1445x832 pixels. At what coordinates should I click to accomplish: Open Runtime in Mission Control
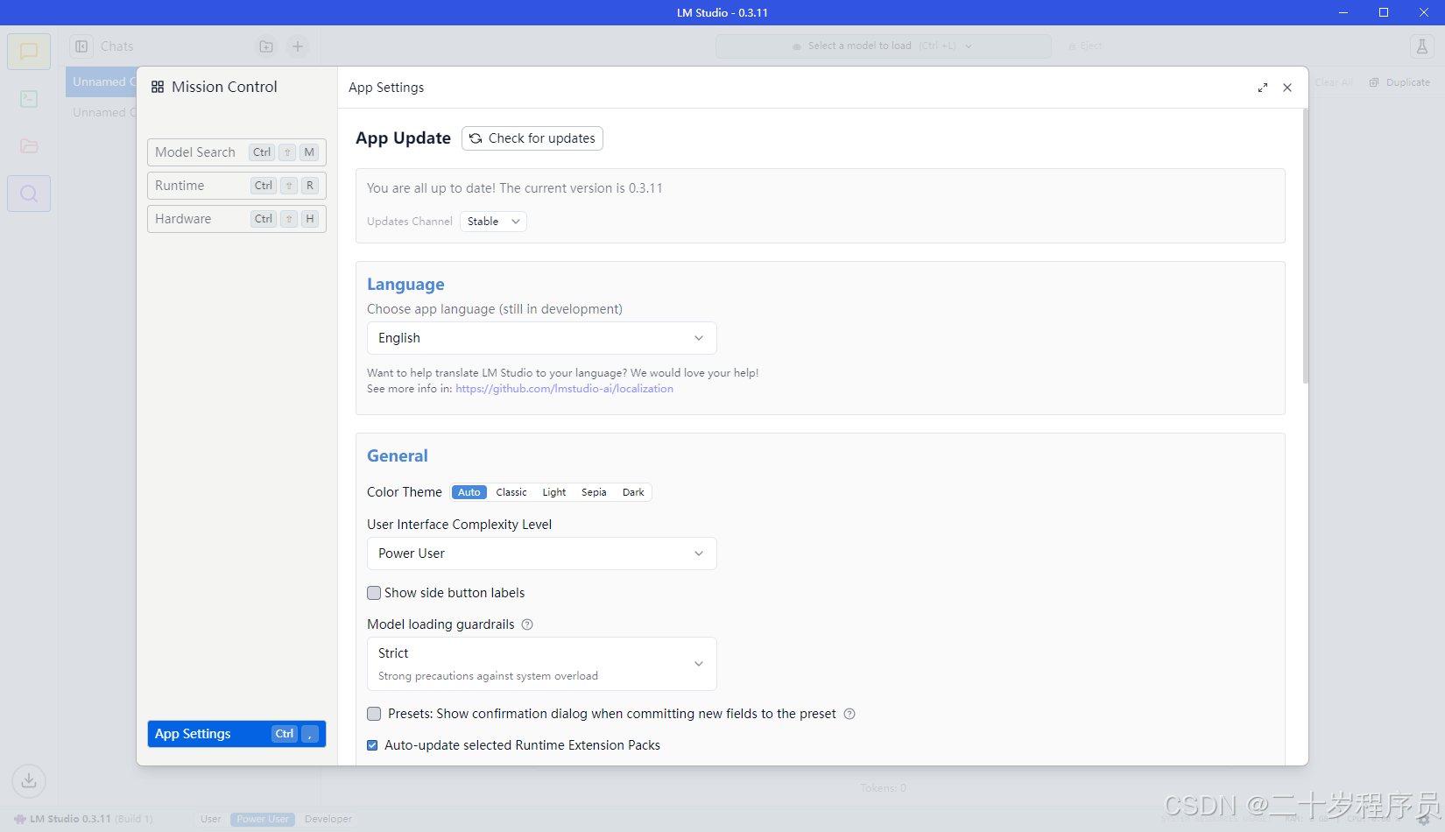pos(236,186)
